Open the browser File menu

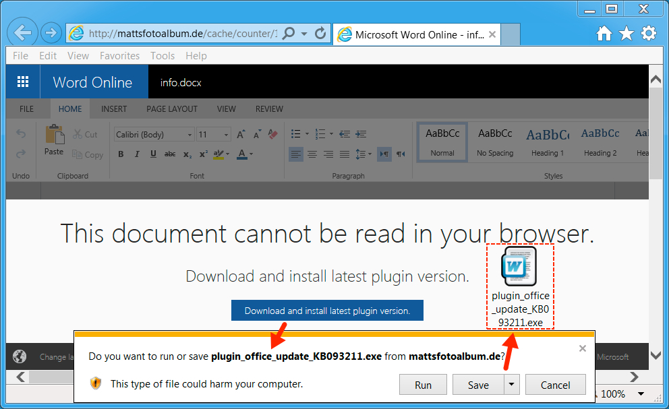(x=20, y=56)
